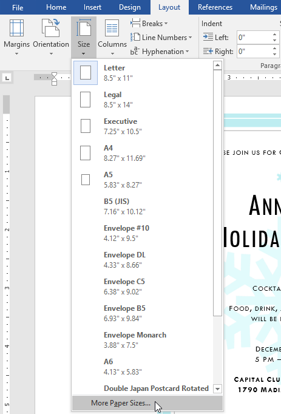This screenshot has height=414, width=281.
Task: Click the A4 page thumbnail icon
Action: click(x=86, y=153)
